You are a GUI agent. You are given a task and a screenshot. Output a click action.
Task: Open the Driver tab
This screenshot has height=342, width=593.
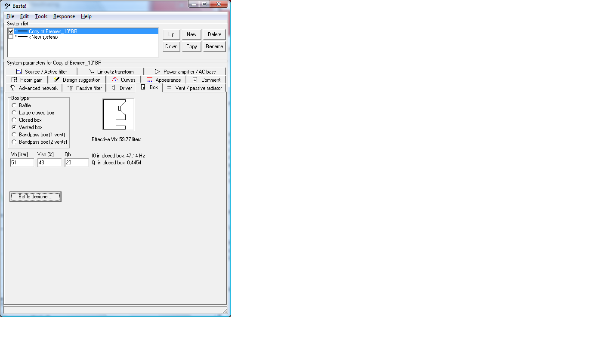[x=122, y=88]
